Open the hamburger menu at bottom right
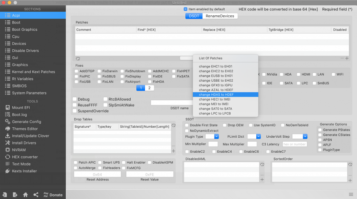 click(351, 194)
